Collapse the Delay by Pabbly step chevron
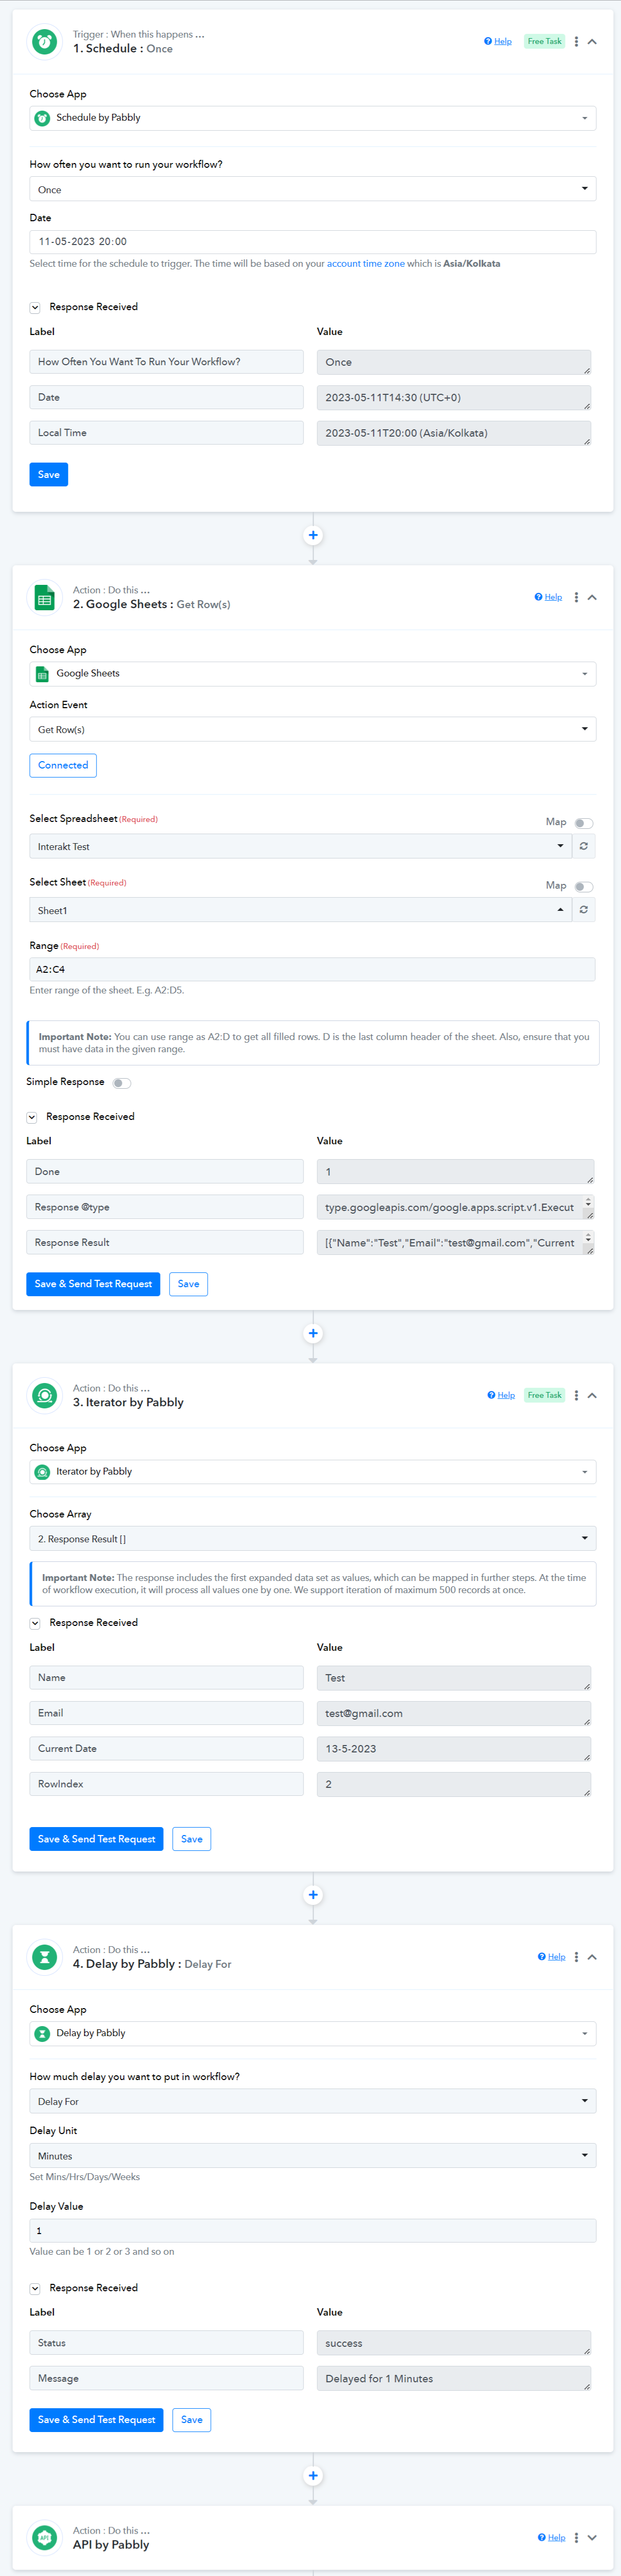Screen dimensions: 621x2576 point(592,1957)
